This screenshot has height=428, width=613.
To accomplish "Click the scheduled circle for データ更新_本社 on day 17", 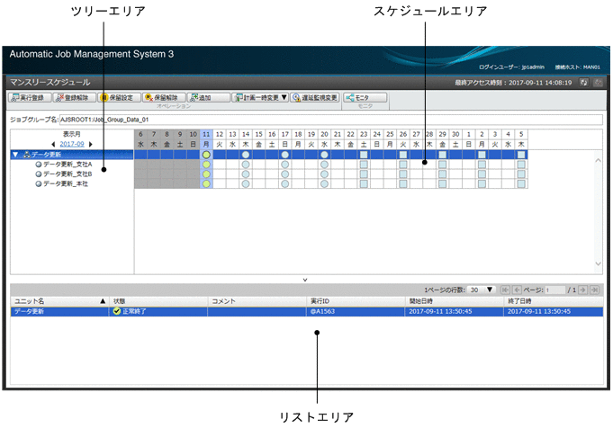I will click(x=285, y=184).
